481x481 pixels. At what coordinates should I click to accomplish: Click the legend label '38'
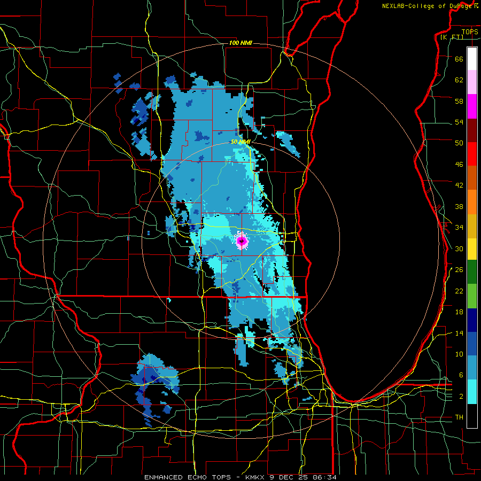pos(459,206)
